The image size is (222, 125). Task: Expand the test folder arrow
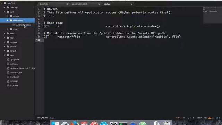tap(5, 55)
